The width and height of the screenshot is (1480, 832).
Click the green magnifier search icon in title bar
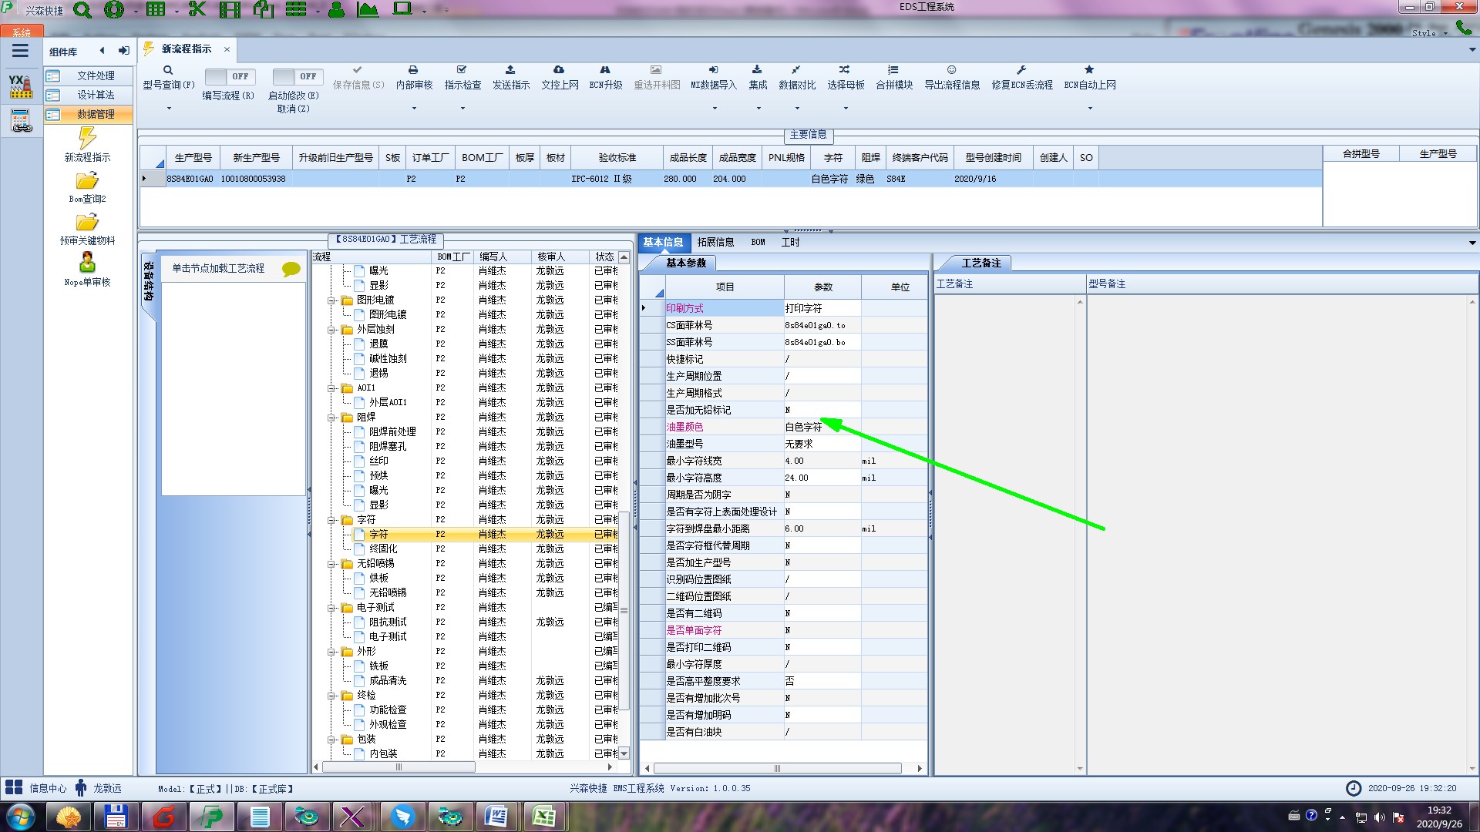pyautogui.click(x=82, y=10)
